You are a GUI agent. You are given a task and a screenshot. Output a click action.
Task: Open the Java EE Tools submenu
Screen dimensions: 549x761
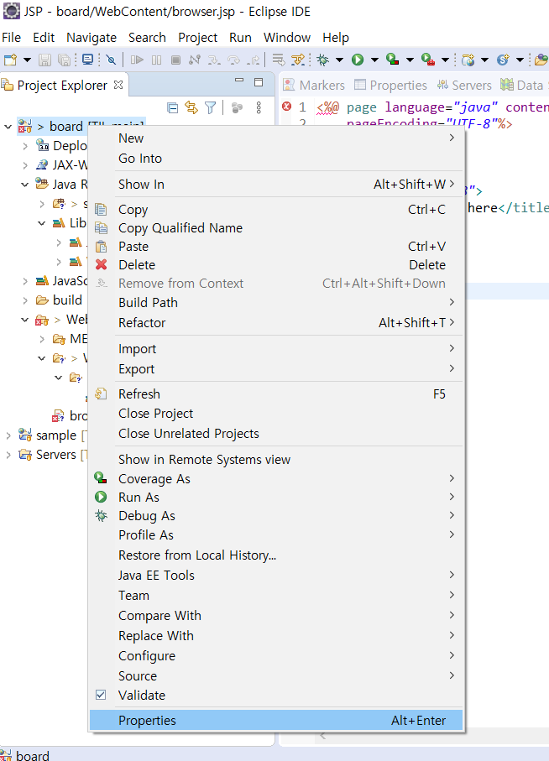pos(277,575)
